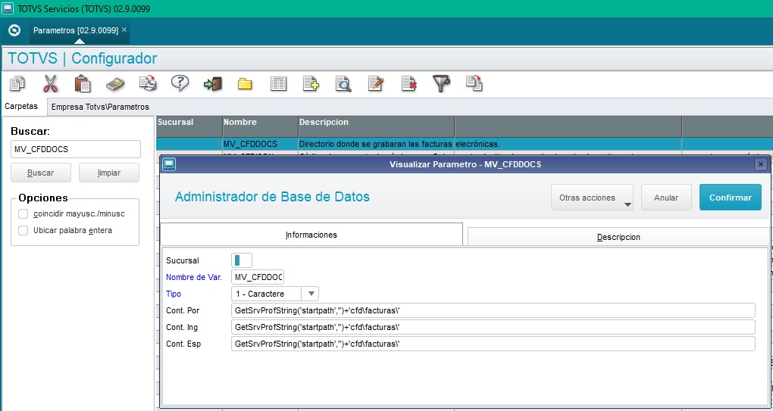The height and width of the screenshot is (411, 773).
Task: Click the view record magnifier icon
Action: (343, 84)
